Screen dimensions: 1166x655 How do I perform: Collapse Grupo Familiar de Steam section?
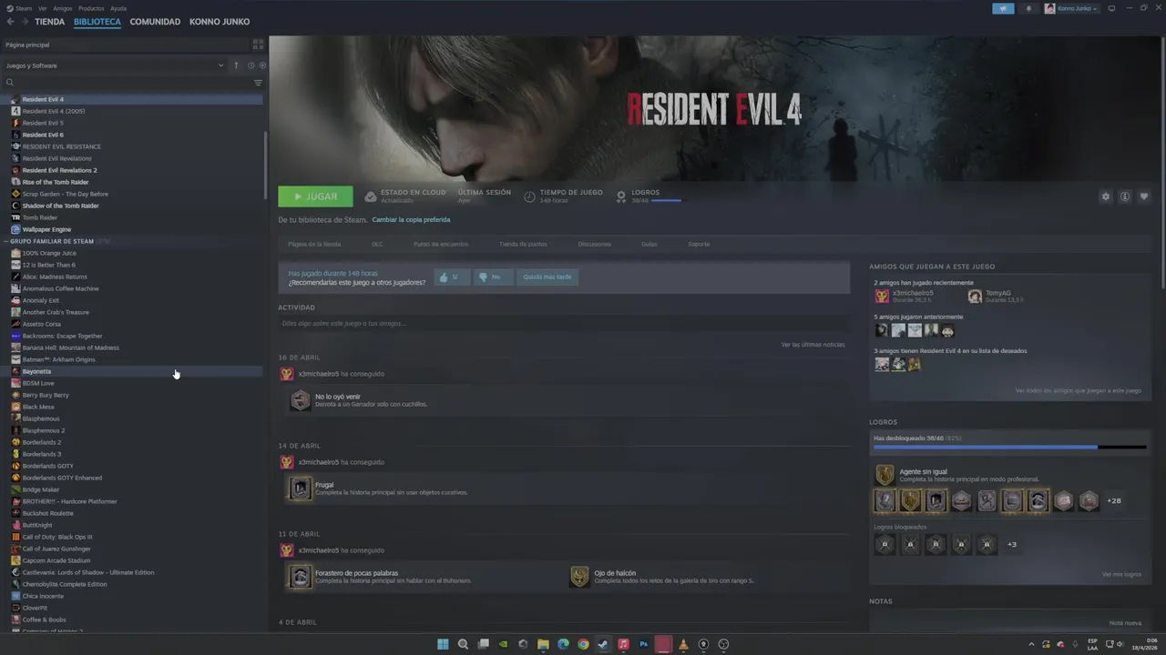6,241
